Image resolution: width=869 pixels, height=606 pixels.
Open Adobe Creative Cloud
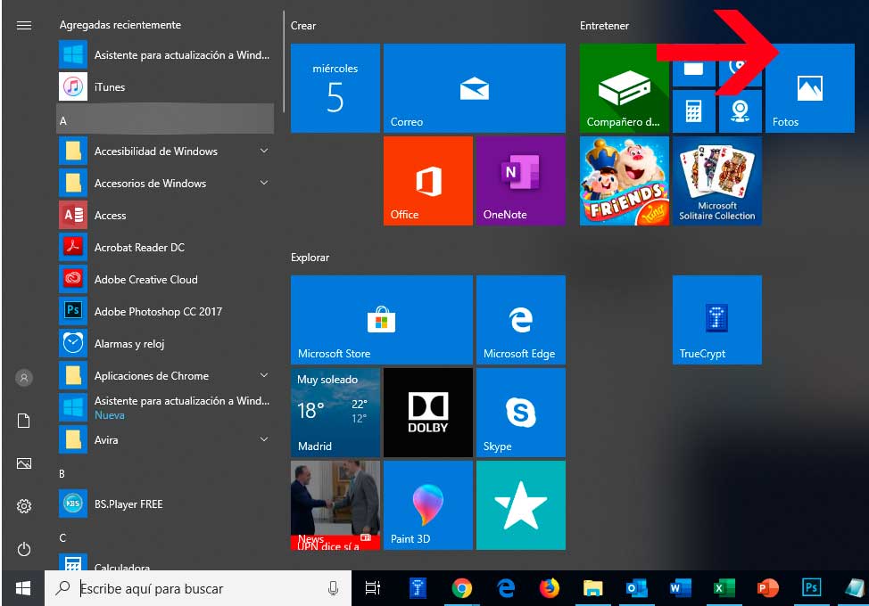[x=166, y=280]
